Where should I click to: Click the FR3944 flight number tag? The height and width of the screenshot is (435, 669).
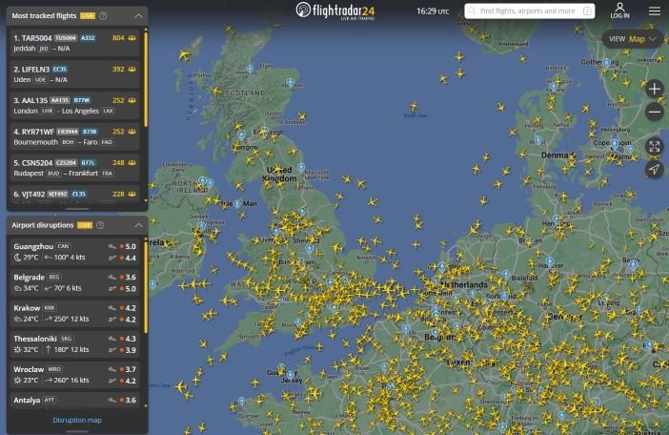[67, 132]
